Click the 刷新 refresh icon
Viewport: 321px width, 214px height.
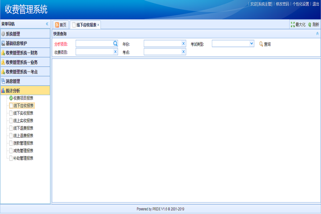point(310,25)
